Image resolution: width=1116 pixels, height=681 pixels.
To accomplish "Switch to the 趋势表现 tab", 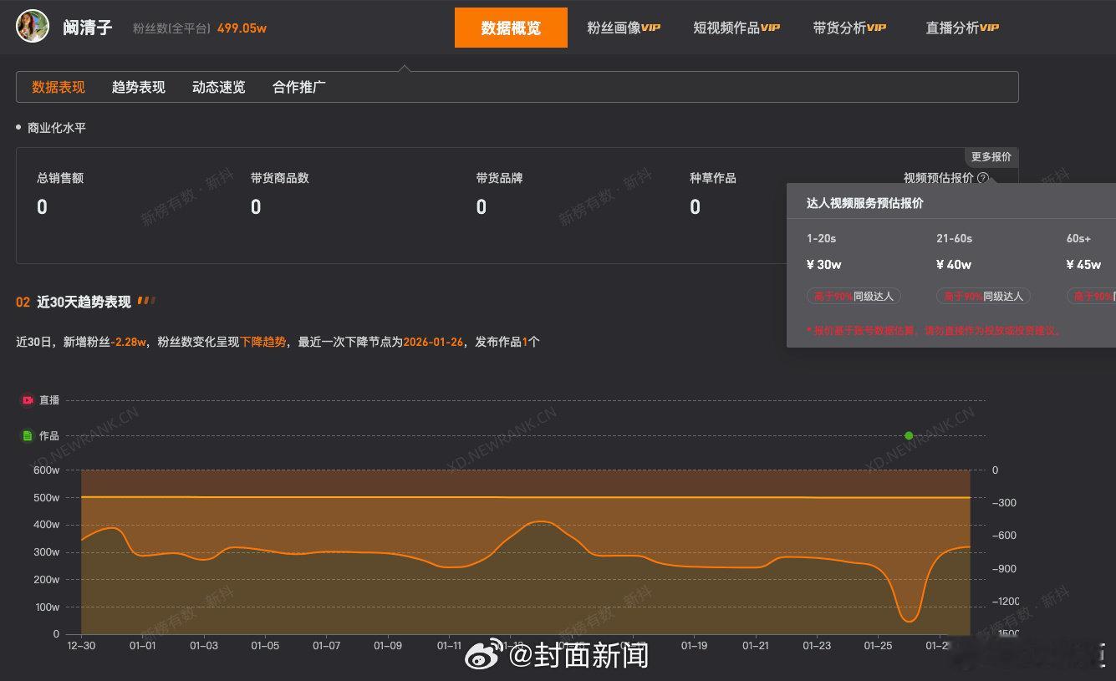I will tap(137, 86).
